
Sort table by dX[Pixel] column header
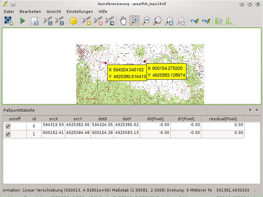[155, 119]
